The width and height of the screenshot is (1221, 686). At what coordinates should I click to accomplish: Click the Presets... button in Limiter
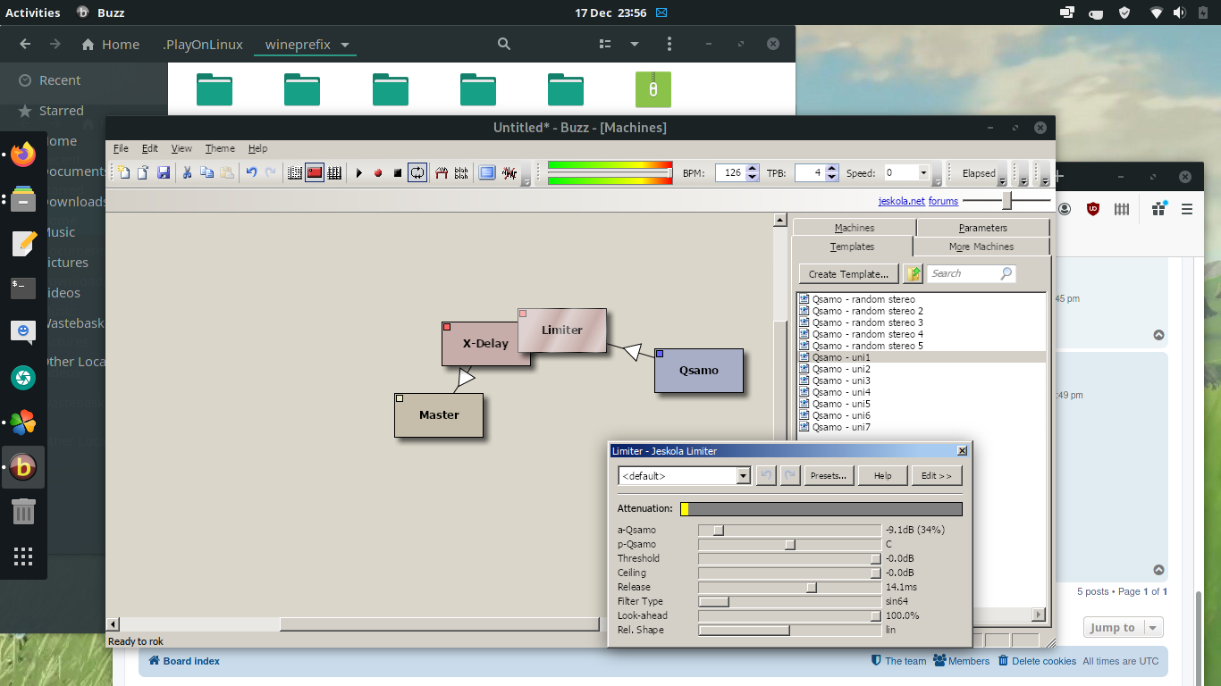(829, 476)
